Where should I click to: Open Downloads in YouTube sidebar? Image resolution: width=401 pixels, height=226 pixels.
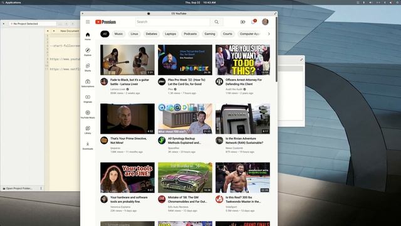88,146
